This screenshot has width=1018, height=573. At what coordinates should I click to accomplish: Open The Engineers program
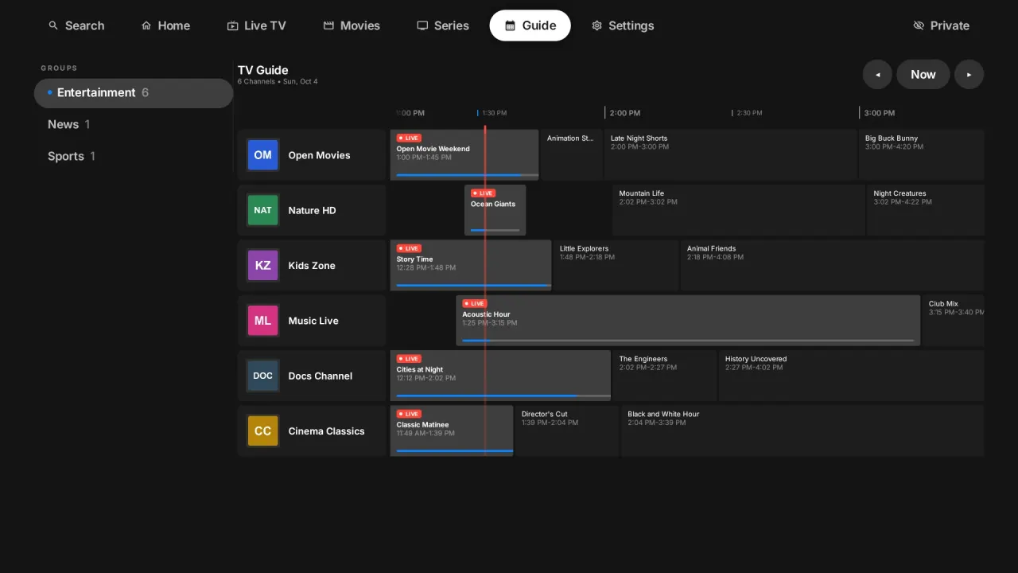pos(665,376)
